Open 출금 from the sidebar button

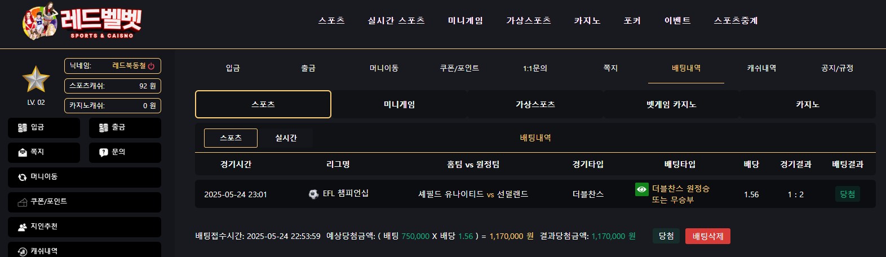(x=125, y=128)
